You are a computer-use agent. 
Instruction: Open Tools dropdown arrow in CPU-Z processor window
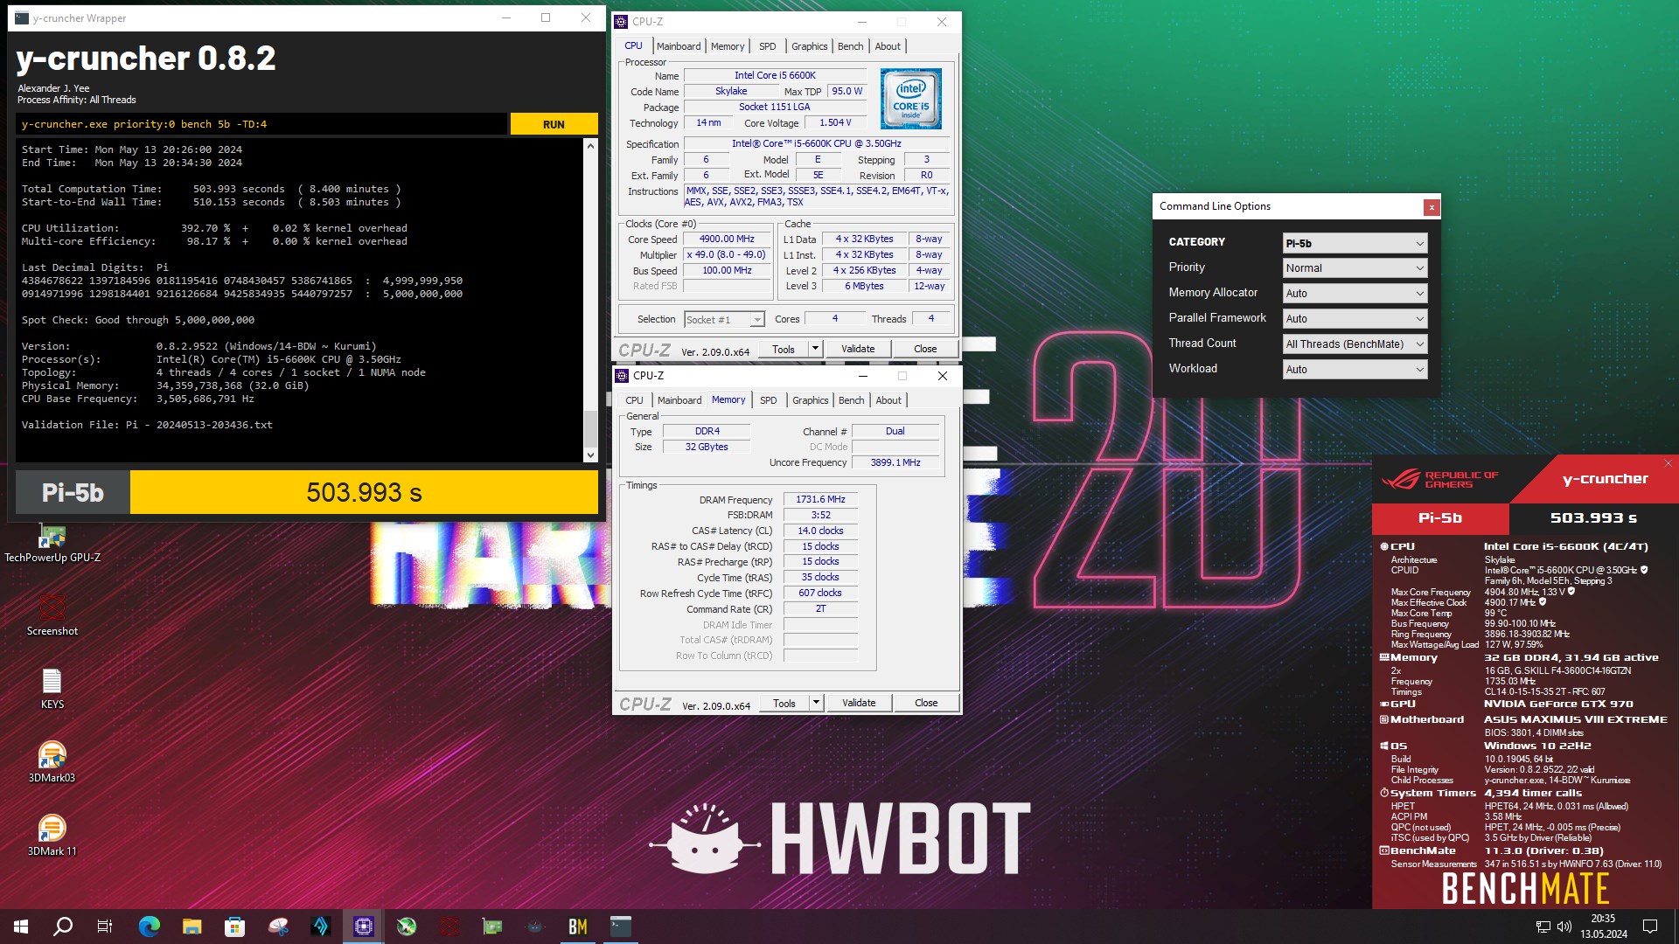tap(815, 349)
